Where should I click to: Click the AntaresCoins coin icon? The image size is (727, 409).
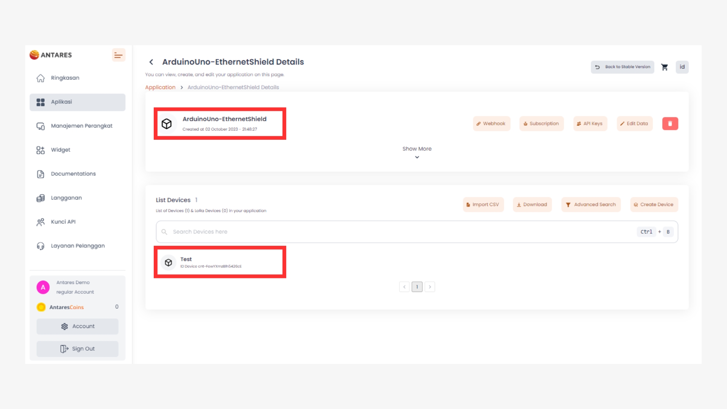tap(41, 307)
